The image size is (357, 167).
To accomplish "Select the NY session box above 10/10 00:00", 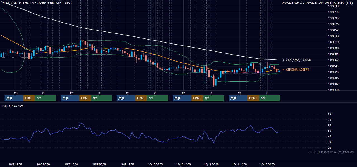I will pyautogui.click(x=158, y=98).
